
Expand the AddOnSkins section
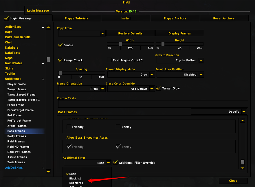(x=43, y=168)
